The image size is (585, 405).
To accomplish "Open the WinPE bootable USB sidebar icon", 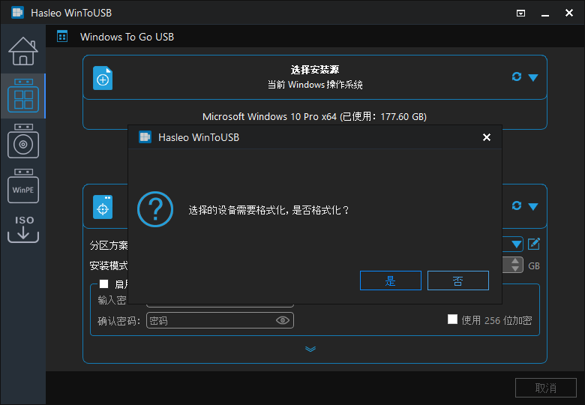I will (x=23, y=186).
